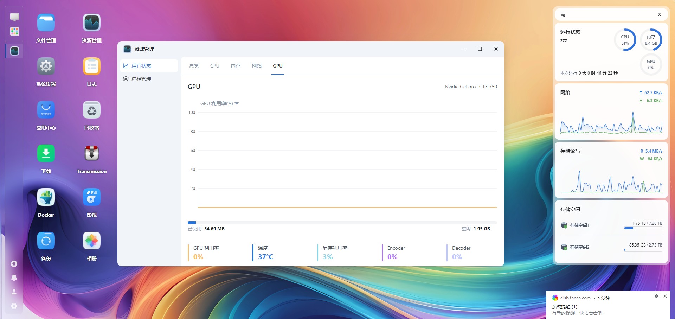Click the 内存 8.4 GB ring in the widget
This screenshot has height=319, width=675.
coord(651,40)
